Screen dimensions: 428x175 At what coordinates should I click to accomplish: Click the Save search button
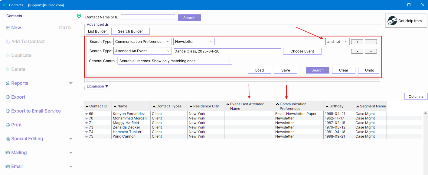coord(285,70)
